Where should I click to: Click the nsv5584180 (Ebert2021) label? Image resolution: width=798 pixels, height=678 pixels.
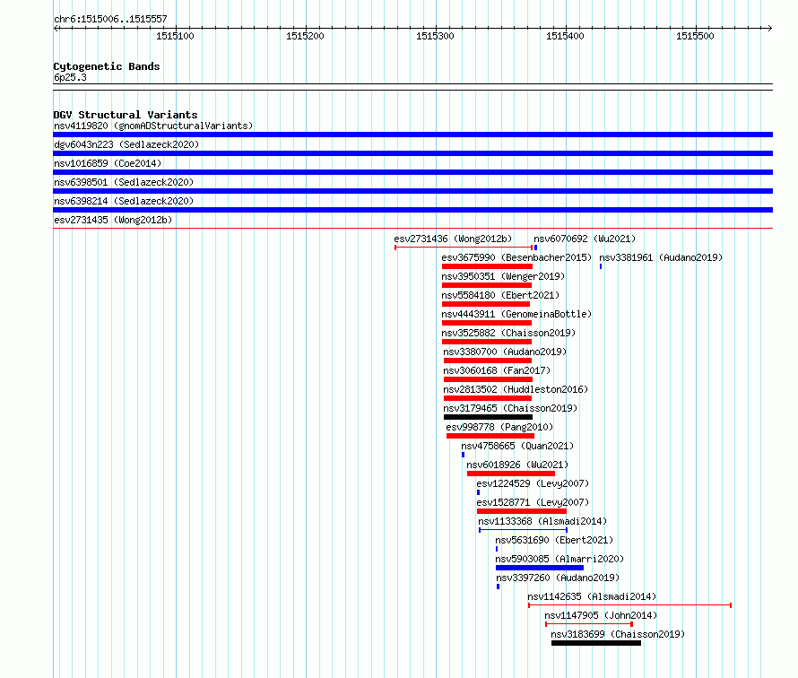point(500,295)
